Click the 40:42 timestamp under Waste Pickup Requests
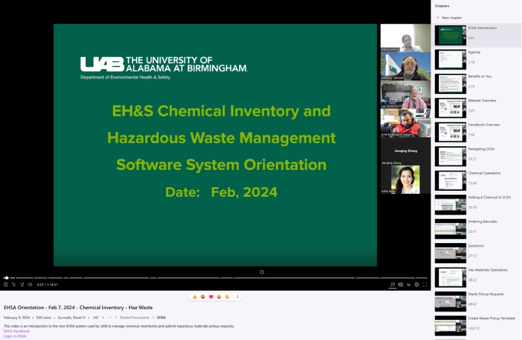The height and width of the screenshot is (340, 522). (x=473, y=304)
